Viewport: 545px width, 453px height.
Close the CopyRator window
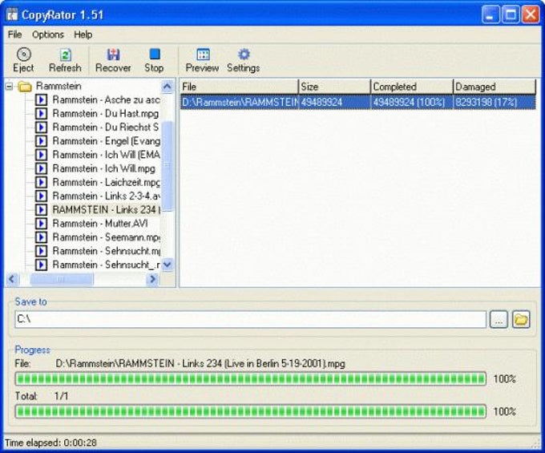(x=531, y=15)
